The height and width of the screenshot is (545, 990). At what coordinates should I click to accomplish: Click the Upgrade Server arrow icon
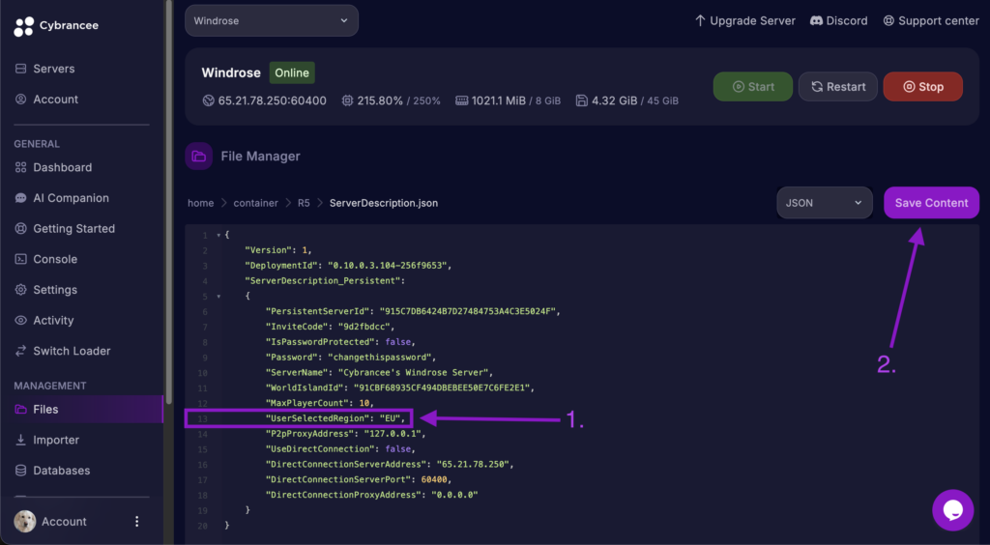coord(700,21)
